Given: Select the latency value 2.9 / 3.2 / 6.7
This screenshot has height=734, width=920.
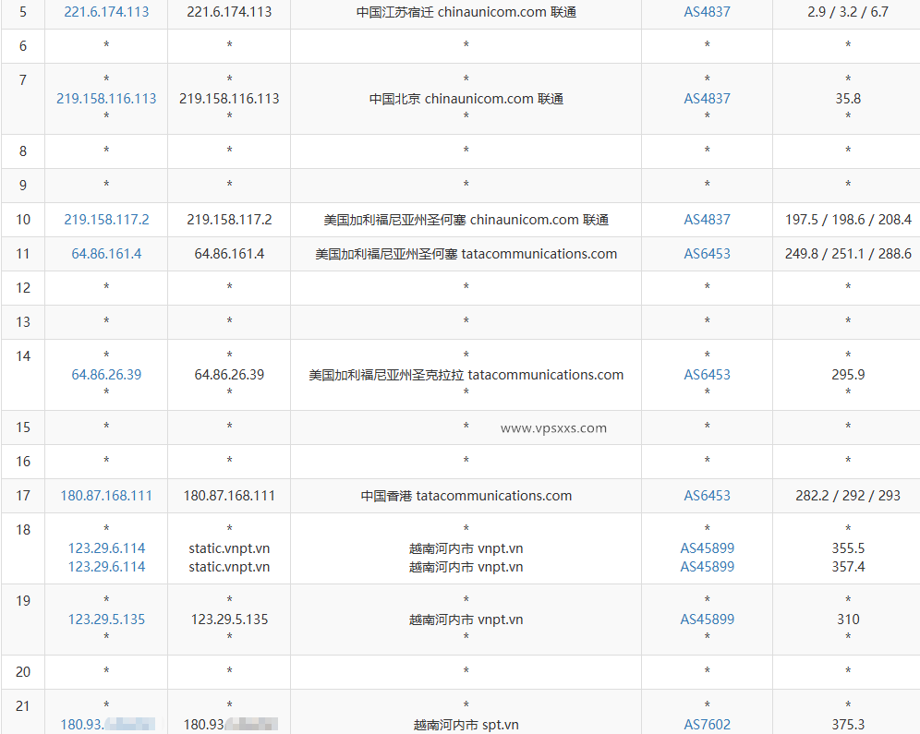Looking at the screenshot, I should coord(847,12).
